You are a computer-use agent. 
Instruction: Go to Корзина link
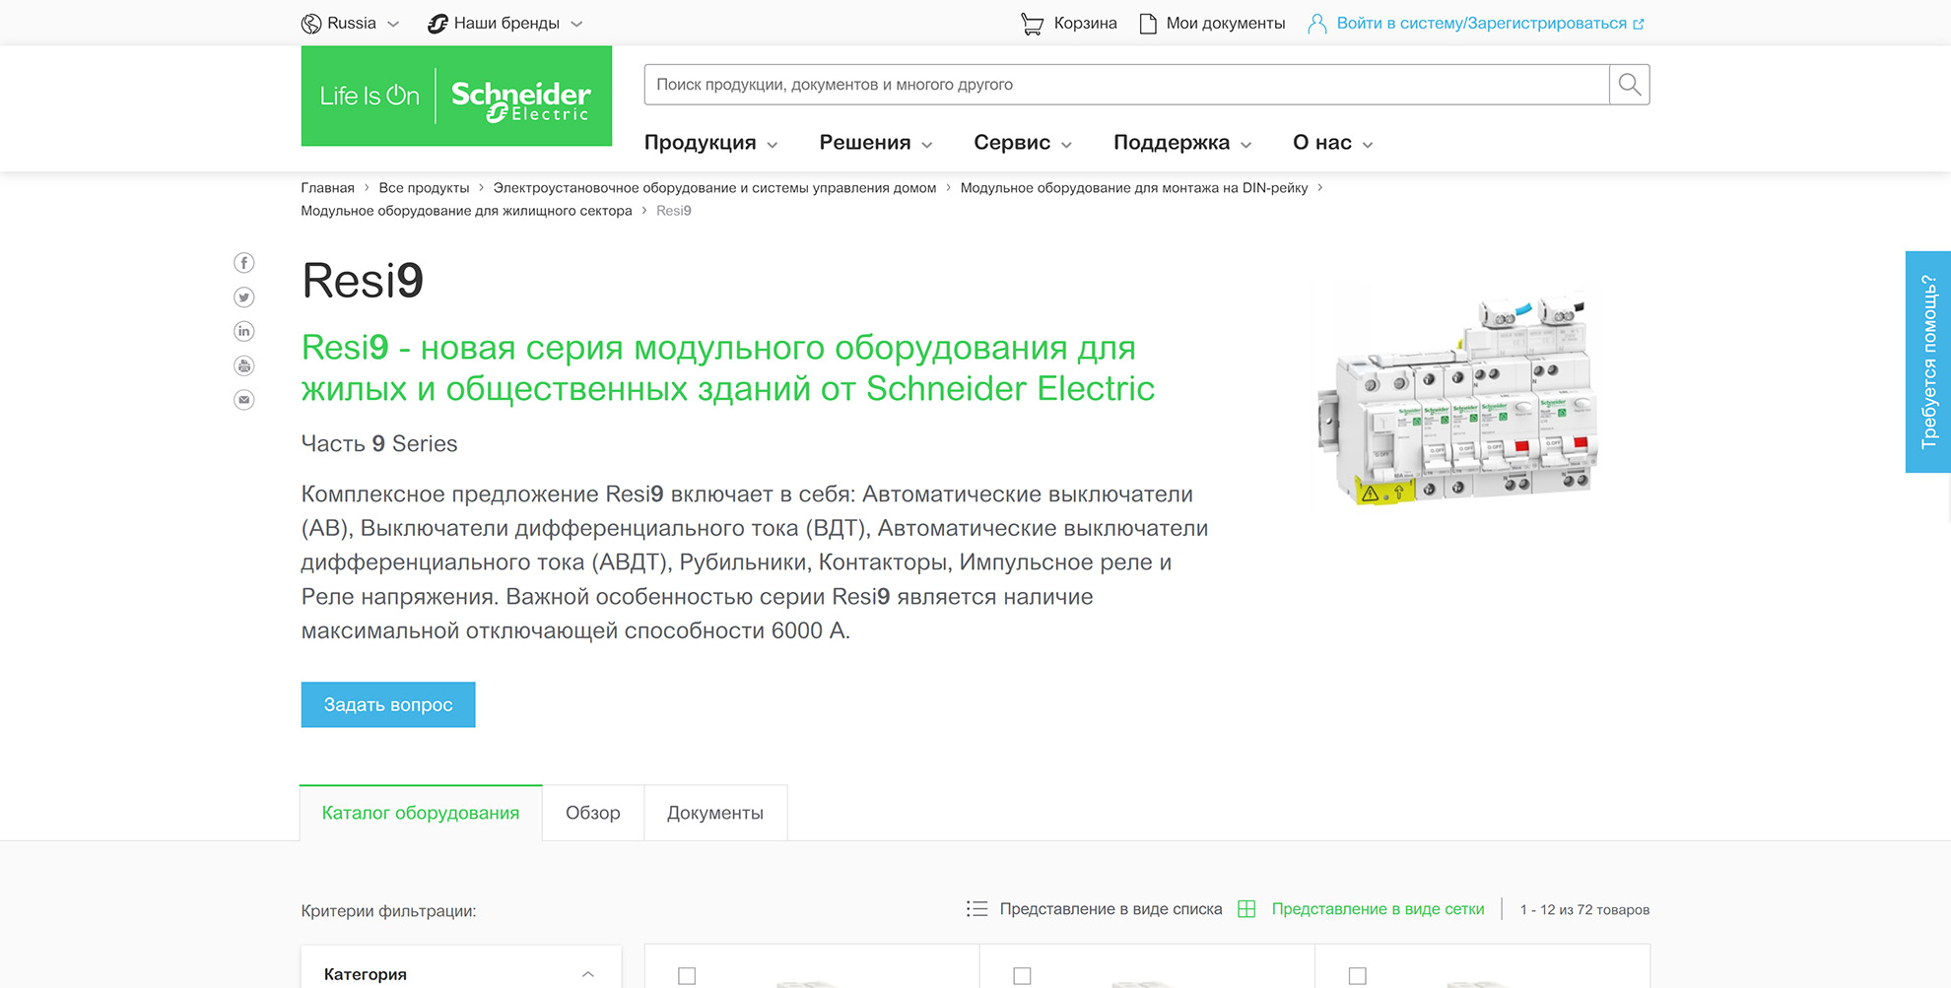click(1085, 24)
